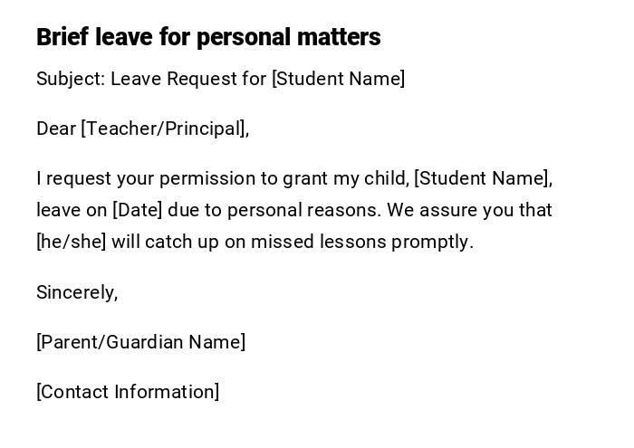Viewport: 634px width, 448px height.
Task: Click the closing word "Sincerely,"
Action: 77,292
